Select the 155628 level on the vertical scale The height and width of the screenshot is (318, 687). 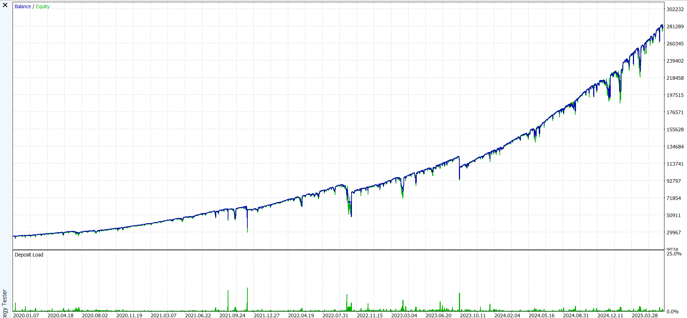675,129
